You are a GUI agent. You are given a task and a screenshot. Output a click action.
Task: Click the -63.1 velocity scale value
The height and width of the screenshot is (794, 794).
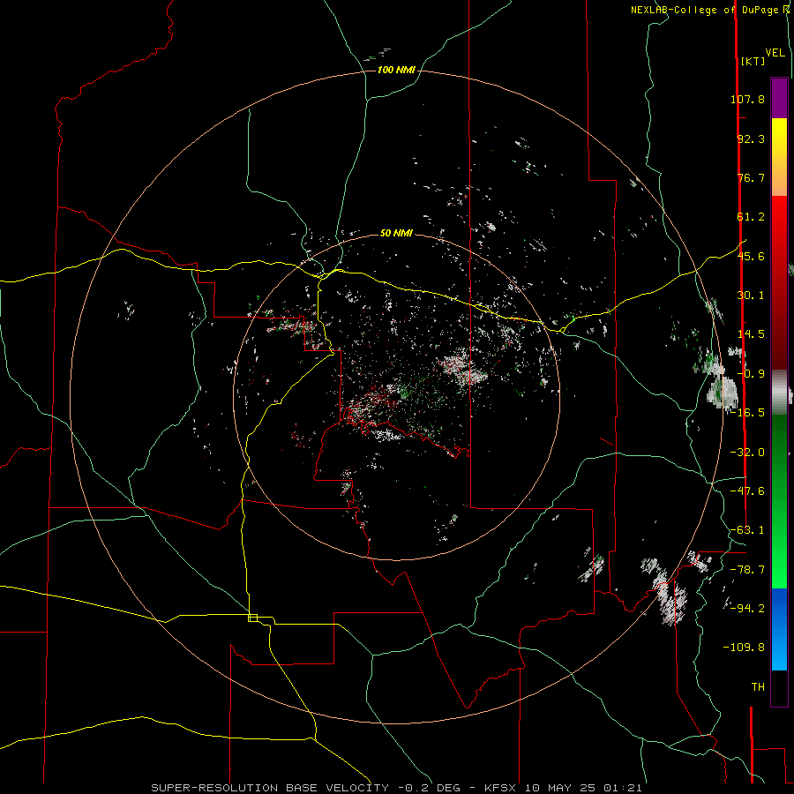(747, 530)
